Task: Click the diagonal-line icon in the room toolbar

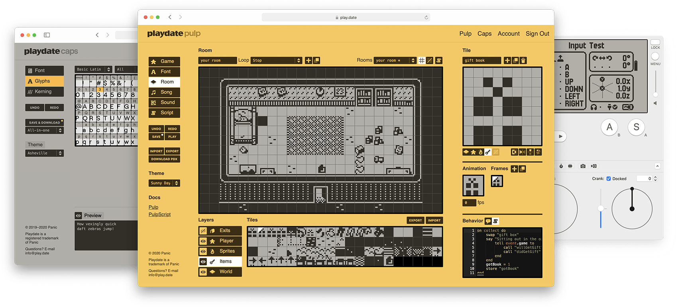Action: [x=430, y=60]
